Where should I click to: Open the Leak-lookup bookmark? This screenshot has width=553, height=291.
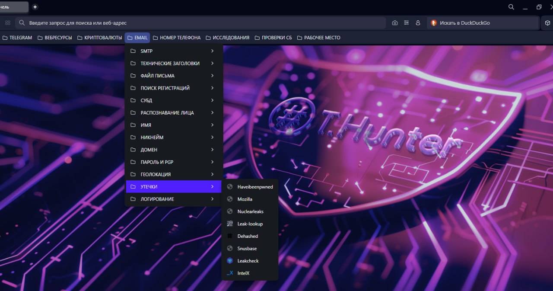[x=250, y=224]
